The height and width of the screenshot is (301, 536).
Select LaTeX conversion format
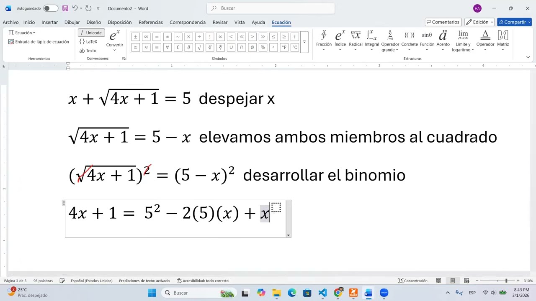(x=88, y=42)
